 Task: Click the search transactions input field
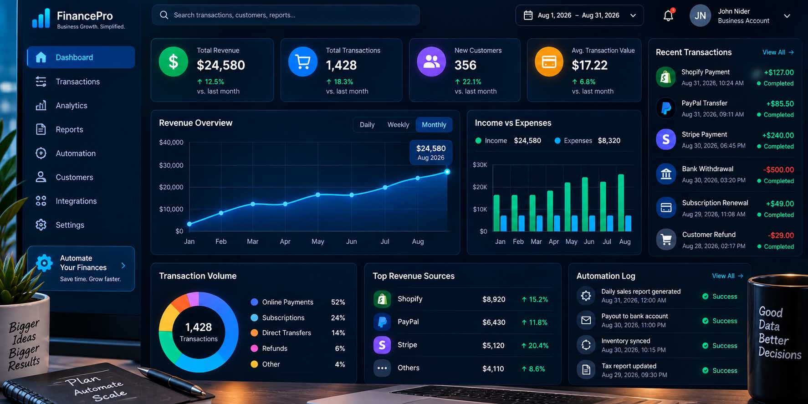(x=286, y=15)
